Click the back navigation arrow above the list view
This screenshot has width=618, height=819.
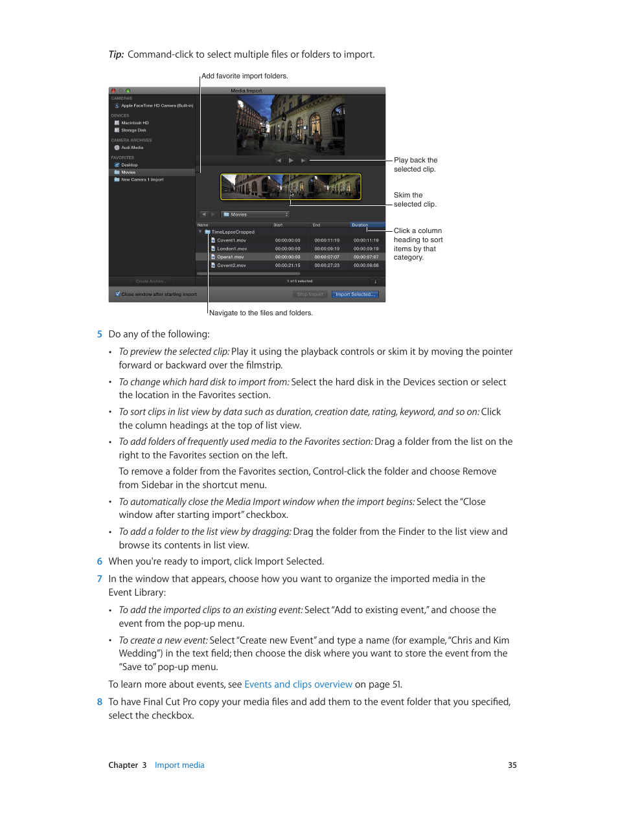point(203,214)
